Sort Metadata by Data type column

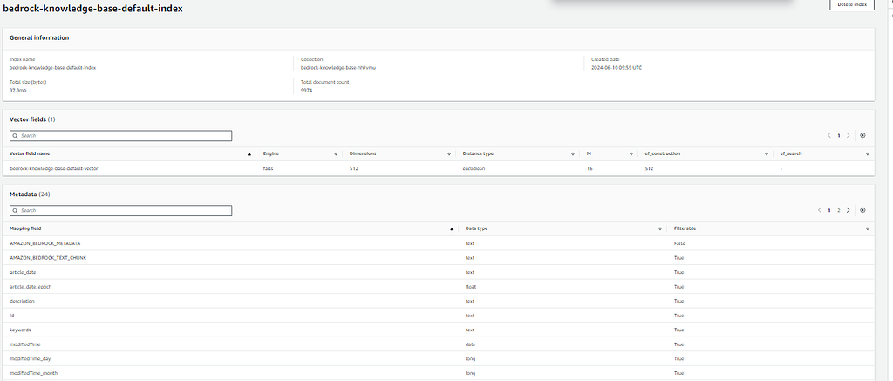pos(659,228)
